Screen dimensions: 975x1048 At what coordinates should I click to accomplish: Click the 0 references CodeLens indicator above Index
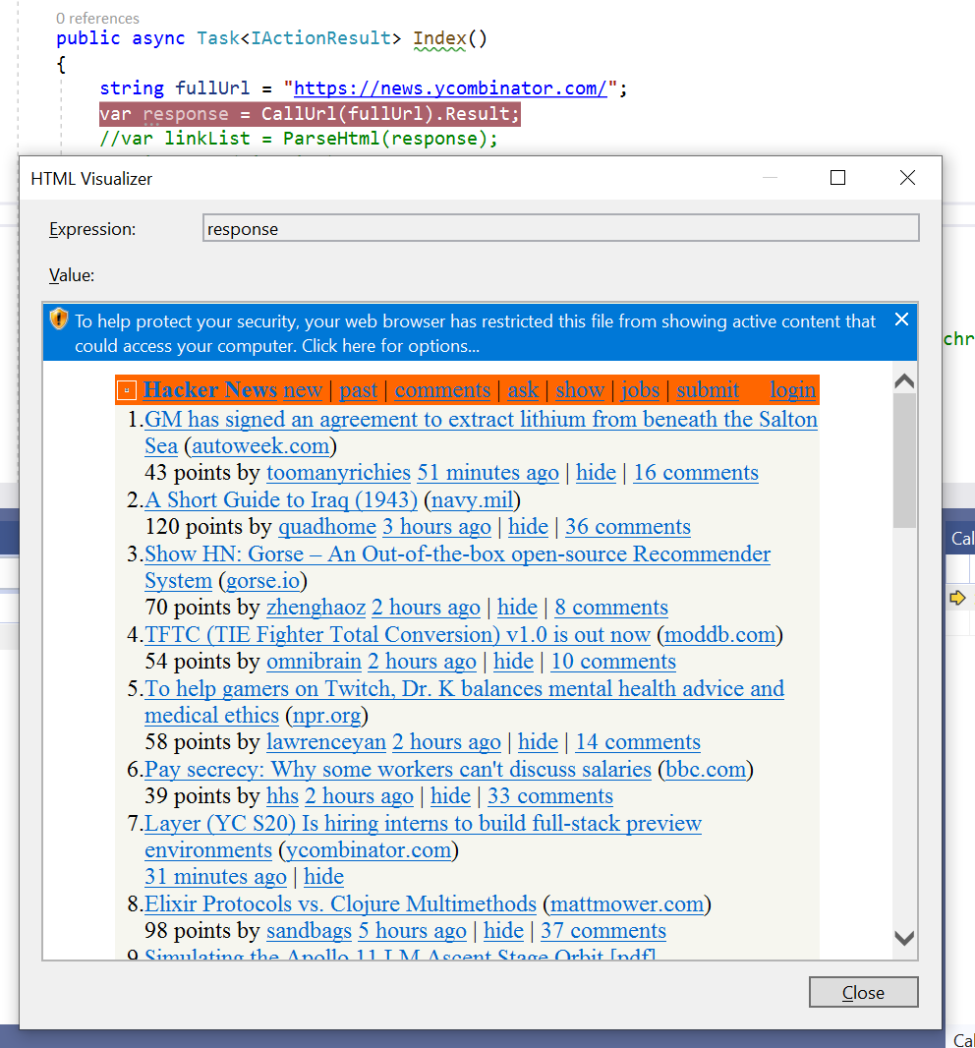(97, 18)
